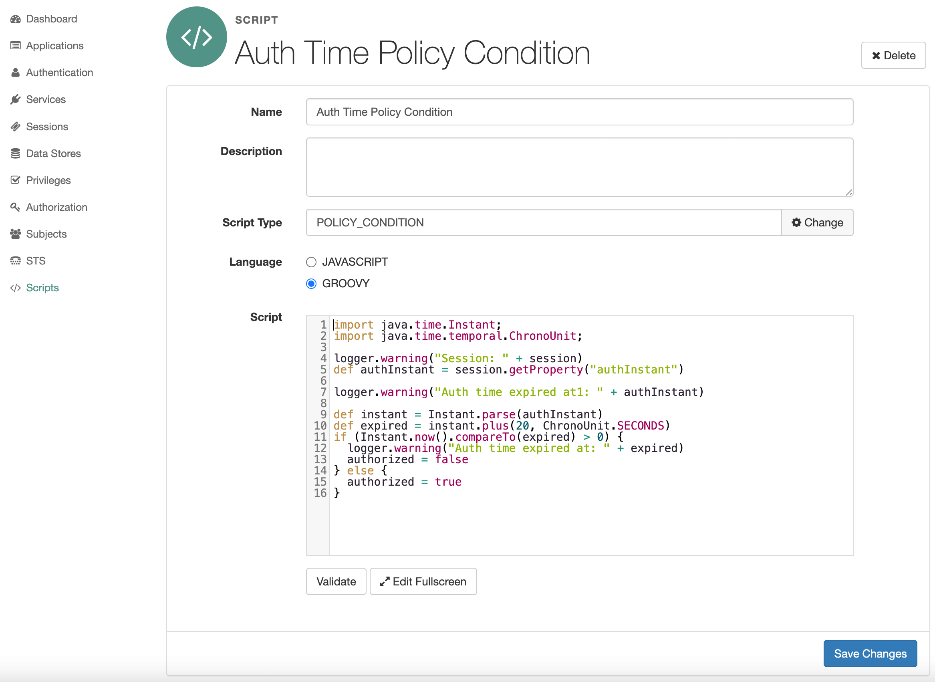This screenshot has height=682, width=935.
Task: Click the Data Stores database icon
Action: point(15,153)
